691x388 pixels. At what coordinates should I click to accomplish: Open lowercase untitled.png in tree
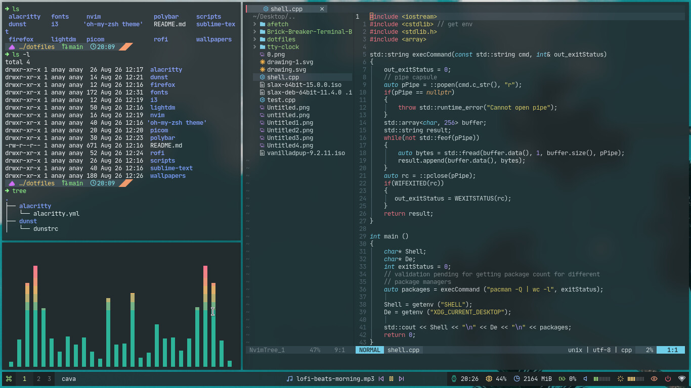(288, 115)
